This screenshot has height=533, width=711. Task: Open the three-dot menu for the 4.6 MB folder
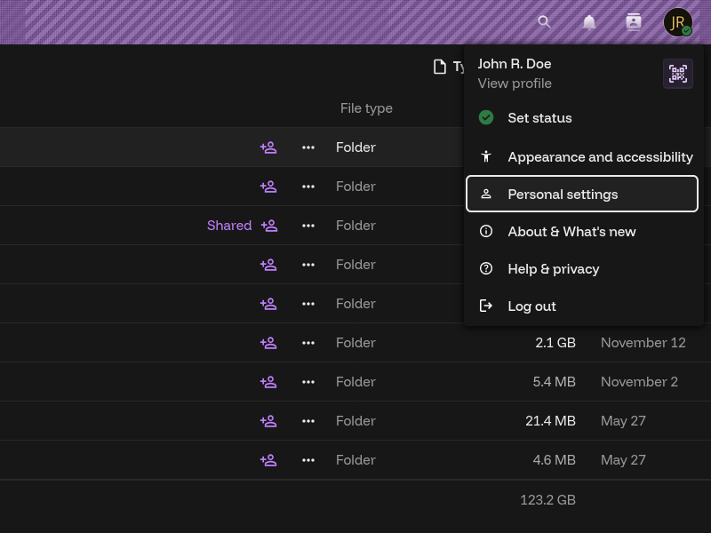pyautogui.click(x=308, y=460)
